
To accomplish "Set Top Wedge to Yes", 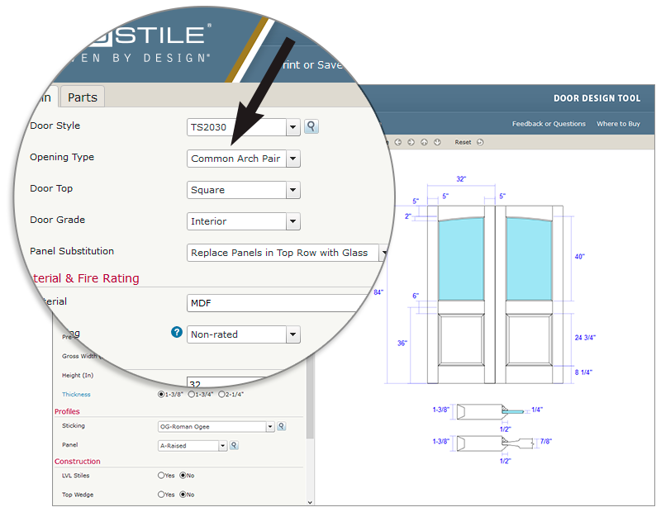I will [x=161, y=495].
